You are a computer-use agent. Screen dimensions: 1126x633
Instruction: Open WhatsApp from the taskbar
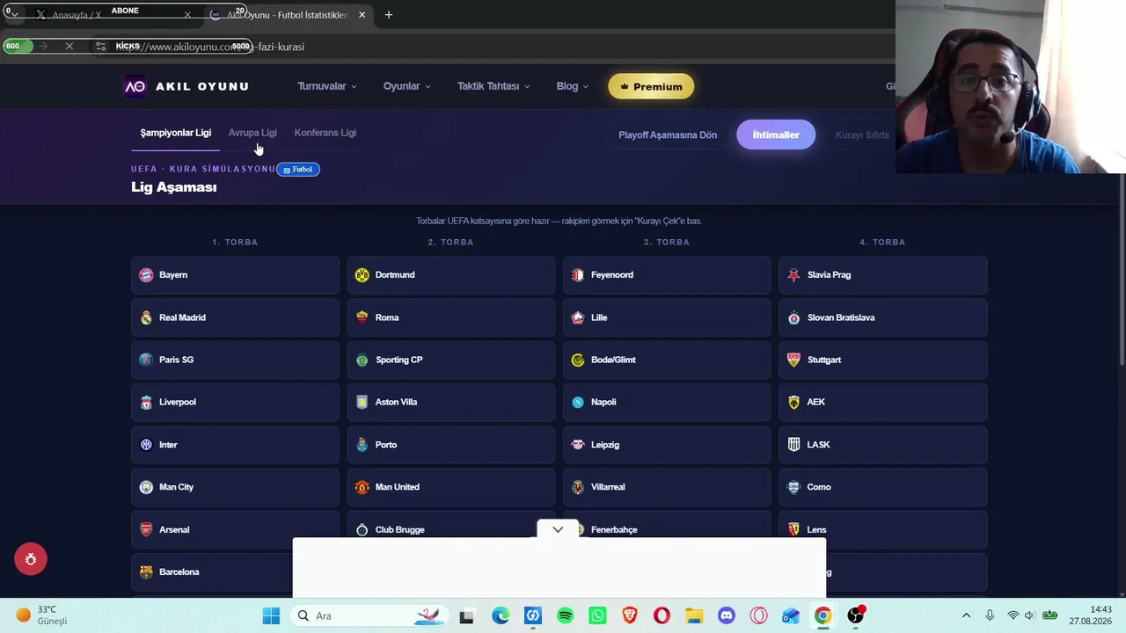coord(597,615)
